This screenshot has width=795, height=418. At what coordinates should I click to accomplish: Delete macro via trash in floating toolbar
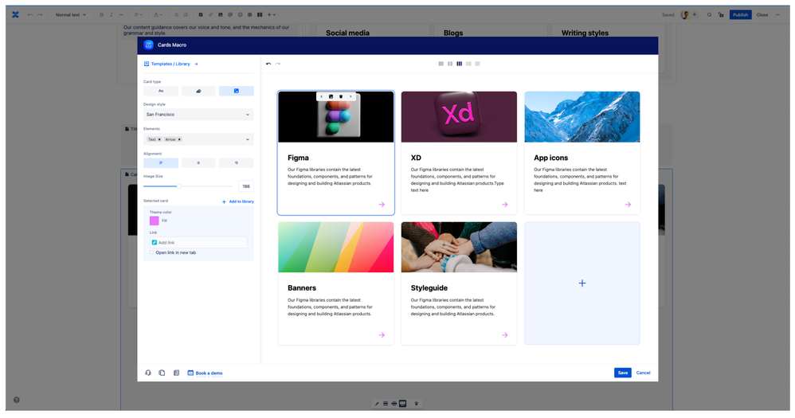[417, 404]
